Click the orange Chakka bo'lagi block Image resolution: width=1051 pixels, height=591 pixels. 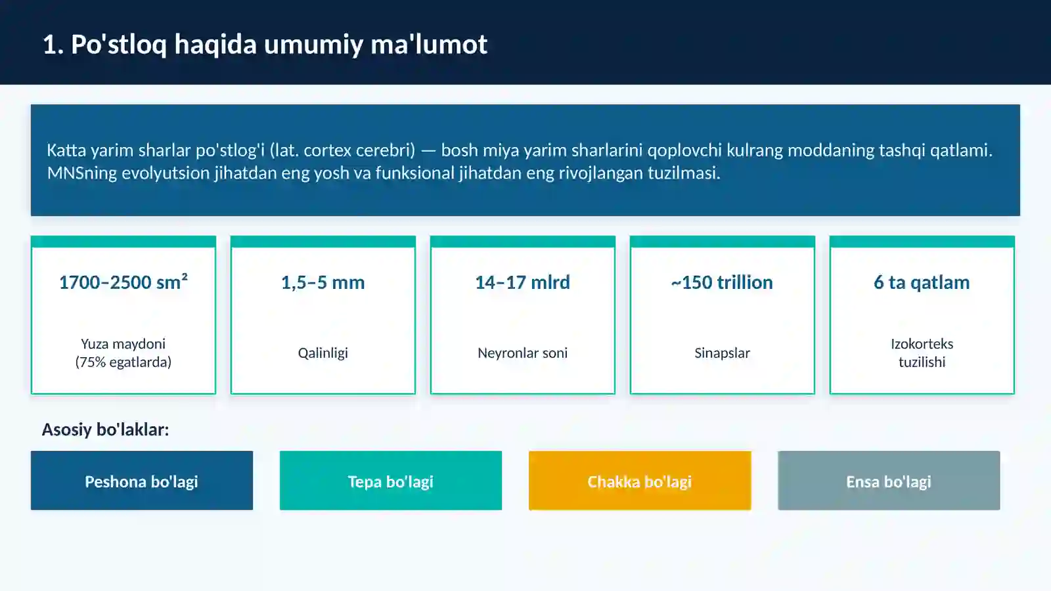(x=640, y=481)
